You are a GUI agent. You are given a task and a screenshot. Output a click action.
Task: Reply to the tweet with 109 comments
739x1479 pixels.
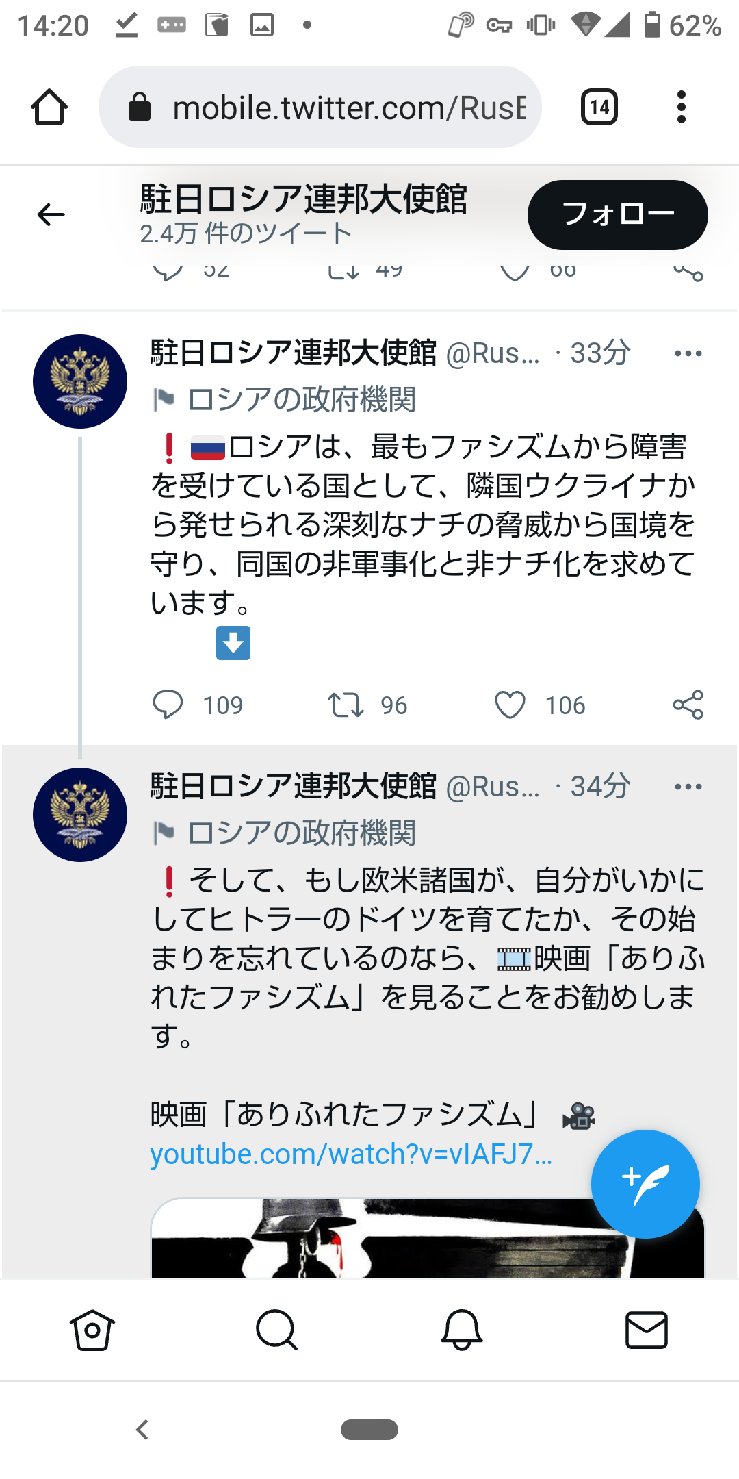(168, 705)
